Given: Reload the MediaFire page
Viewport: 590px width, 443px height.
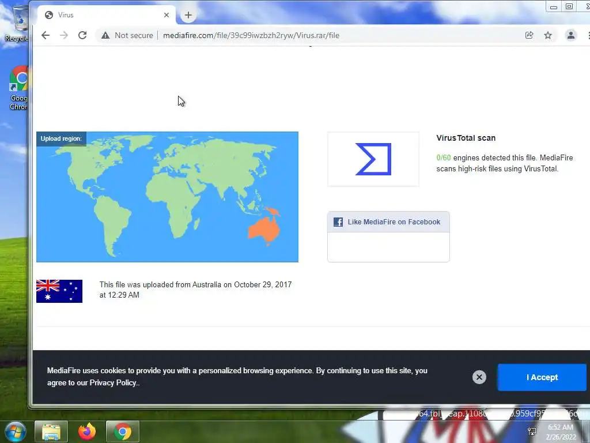Looking at the screenshot, I should pos(82,35).
